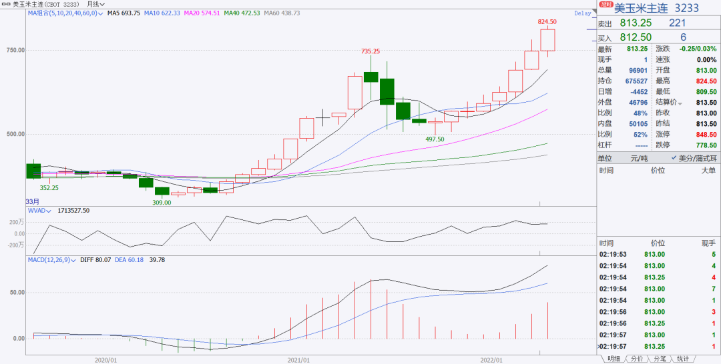Click the 最高 value 824.50 in quote panel
721x364 pixels.
coord(707,81)
